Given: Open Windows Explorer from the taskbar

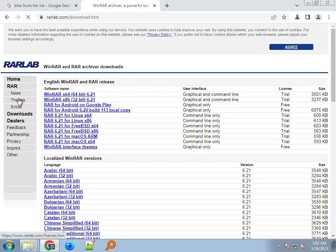Looking at the screenshot, I should click(28, 245).
